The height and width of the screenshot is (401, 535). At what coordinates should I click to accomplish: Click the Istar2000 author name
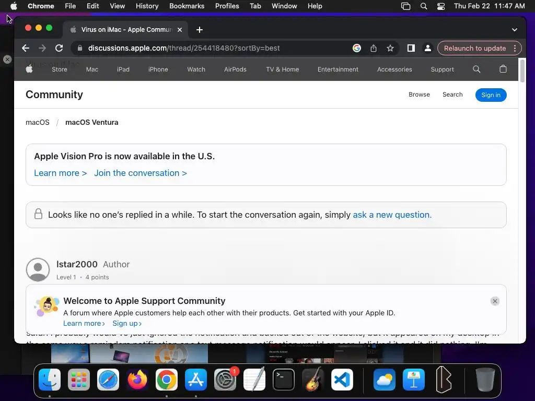pos(77,264)
